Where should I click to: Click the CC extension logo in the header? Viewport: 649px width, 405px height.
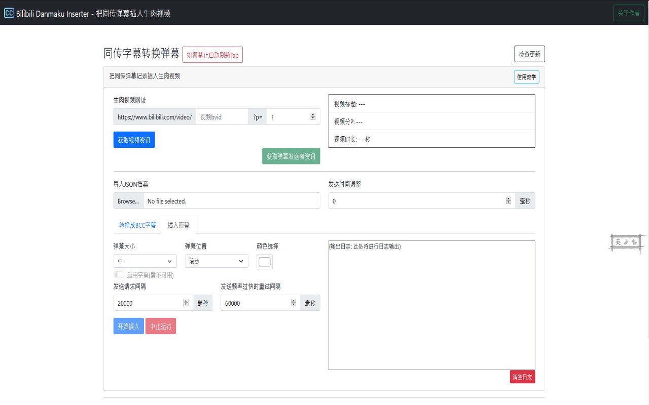click(9, 13)
